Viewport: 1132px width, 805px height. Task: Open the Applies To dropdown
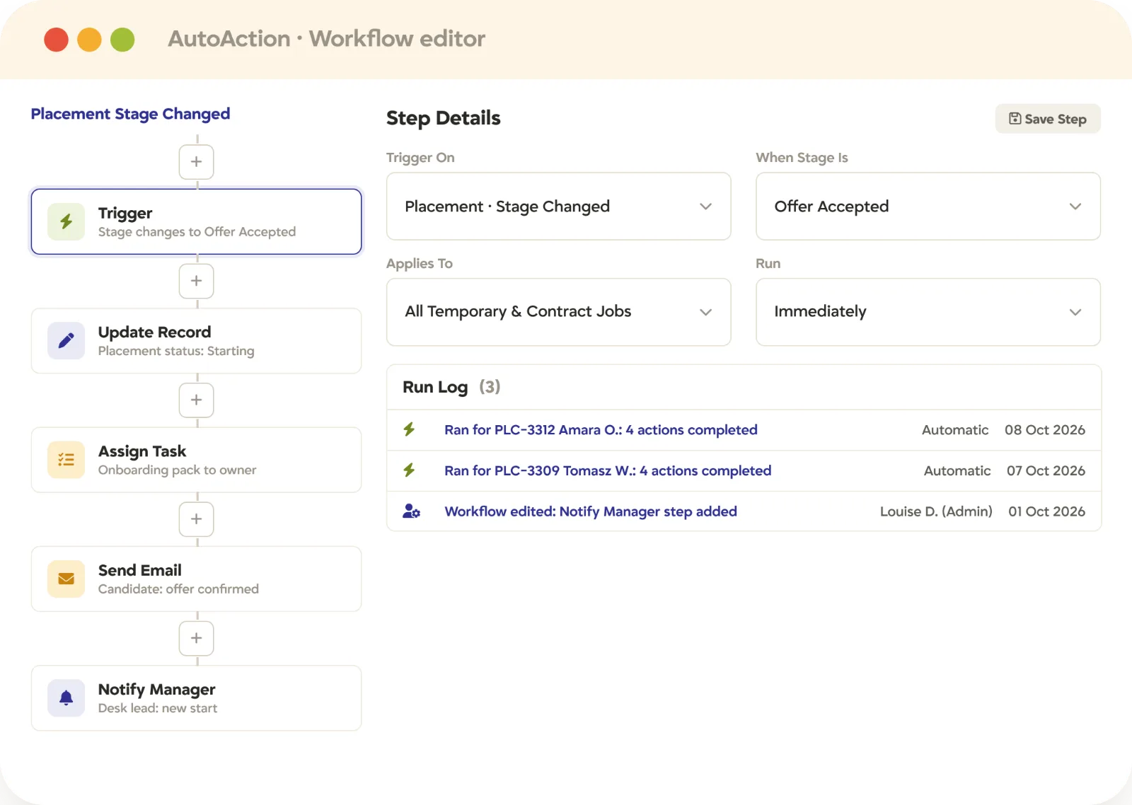click(x=559, y=312)
